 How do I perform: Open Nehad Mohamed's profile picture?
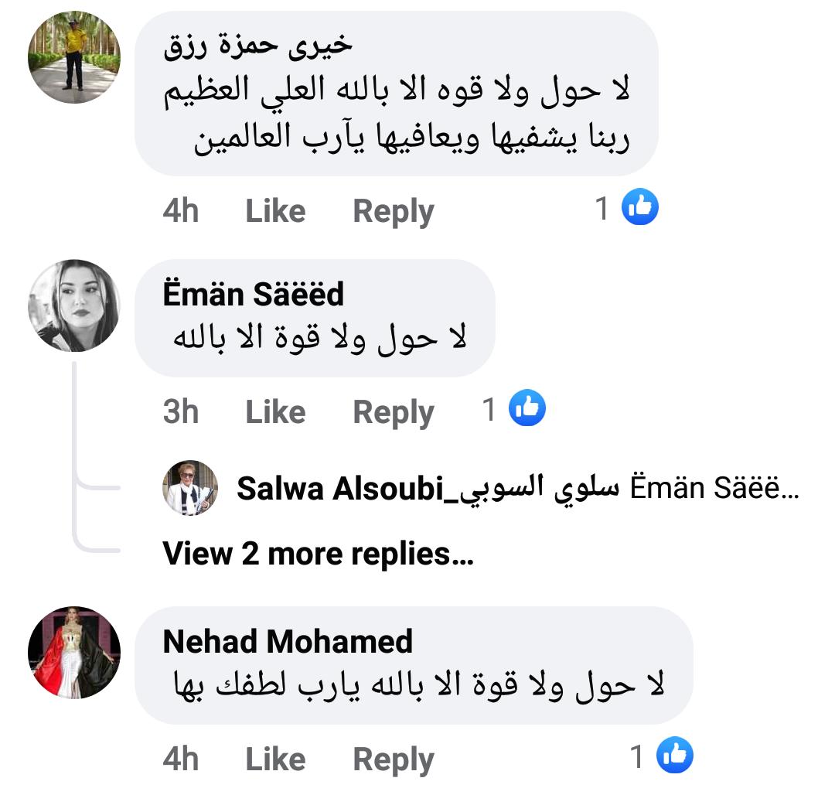pos(74,653)
